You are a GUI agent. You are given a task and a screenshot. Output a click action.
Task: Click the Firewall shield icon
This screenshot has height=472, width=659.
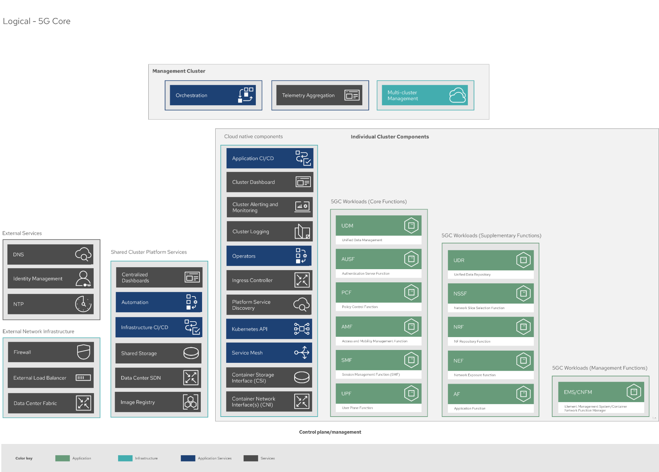point(83,352)
